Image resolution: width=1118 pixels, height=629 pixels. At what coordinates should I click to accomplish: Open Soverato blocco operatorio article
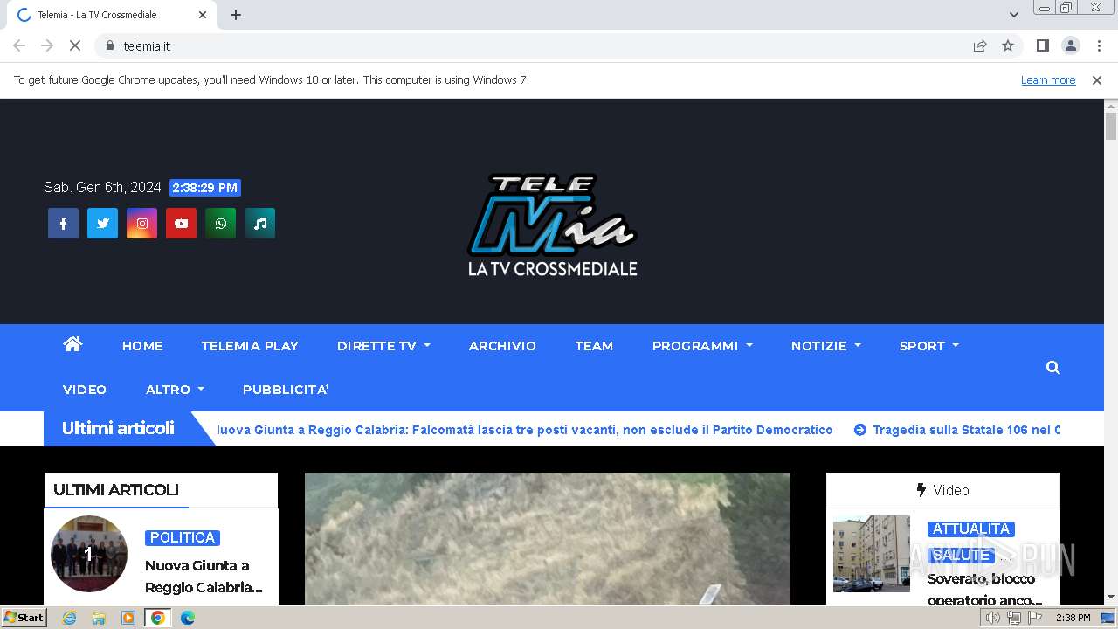[984, 590]
